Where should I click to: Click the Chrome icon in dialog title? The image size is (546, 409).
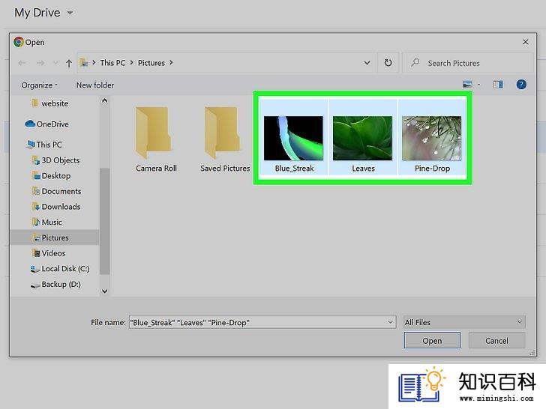click(19, 42)
